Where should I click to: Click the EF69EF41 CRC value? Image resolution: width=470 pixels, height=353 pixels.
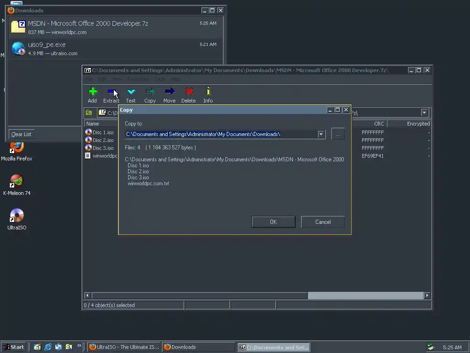pos(373,156)
